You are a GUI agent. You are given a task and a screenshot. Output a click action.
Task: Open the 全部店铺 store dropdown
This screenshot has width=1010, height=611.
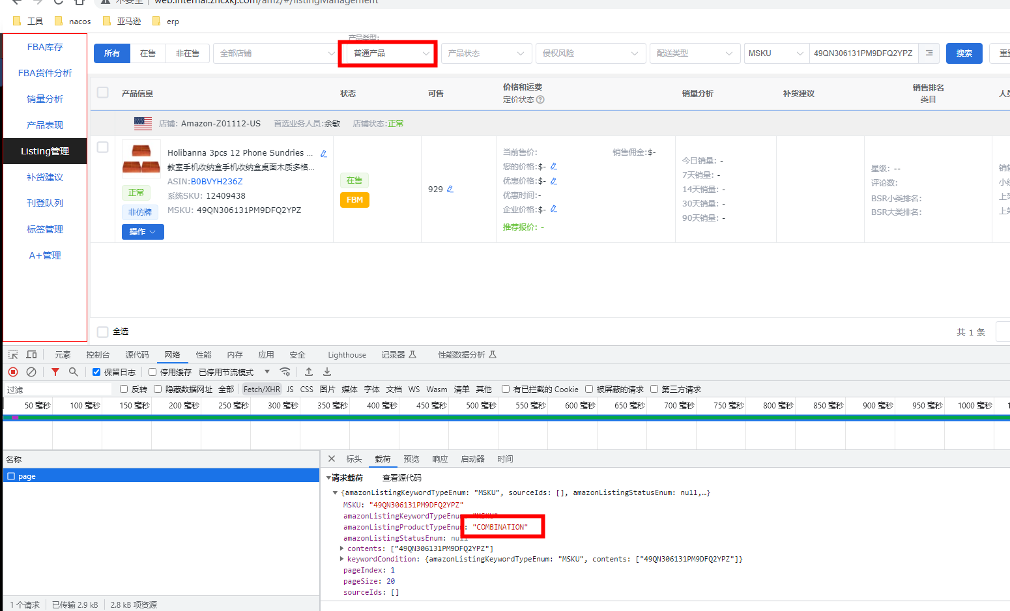click(x=275, y=53)
